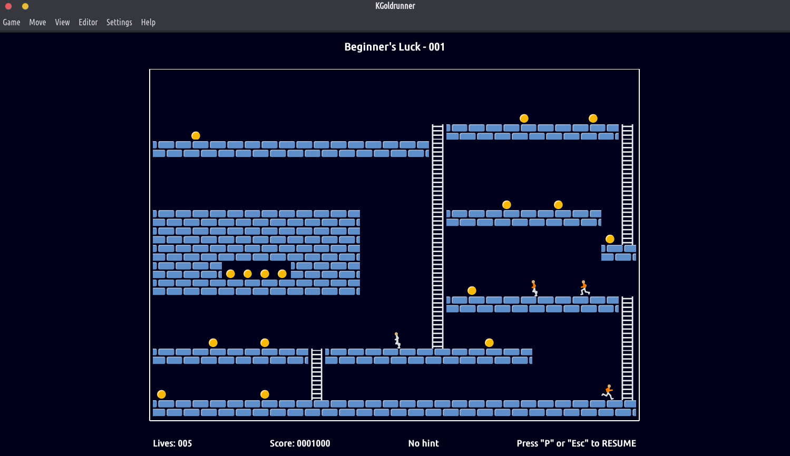Click the gold nugget on the long upper-left platform
Screen dimensions: 790x456
(196, 136)
